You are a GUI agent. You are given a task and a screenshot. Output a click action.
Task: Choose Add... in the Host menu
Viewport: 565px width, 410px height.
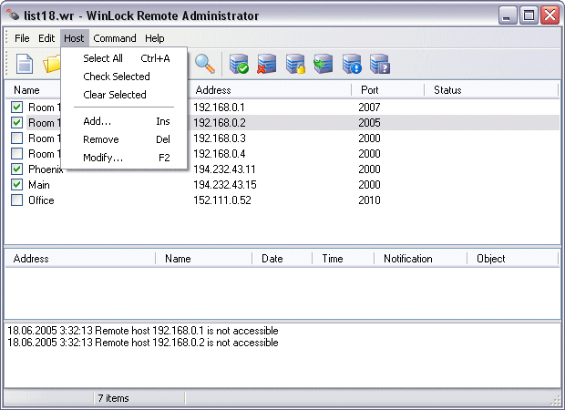click(x=124, y=121)
